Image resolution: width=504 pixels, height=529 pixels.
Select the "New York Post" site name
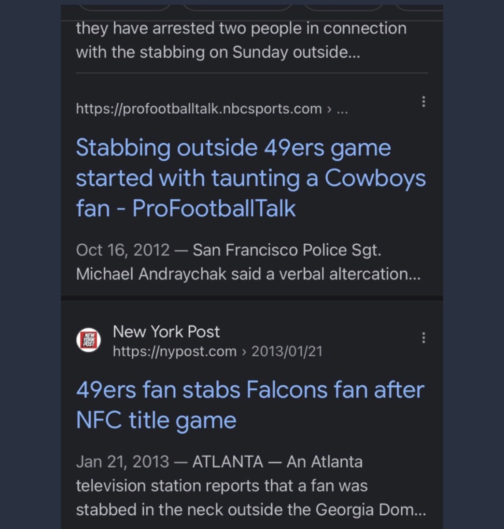point(166,332)
